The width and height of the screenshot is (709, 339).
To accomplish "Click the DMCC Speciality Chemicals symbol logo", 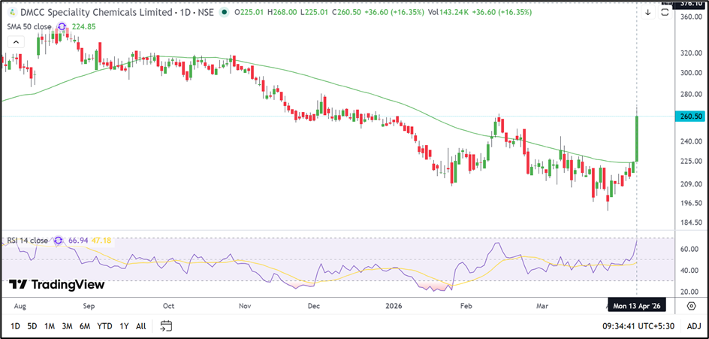I will coord(11,12).
